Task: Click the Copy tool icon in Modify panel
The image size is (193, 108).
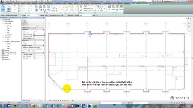Action: [40, 10]
